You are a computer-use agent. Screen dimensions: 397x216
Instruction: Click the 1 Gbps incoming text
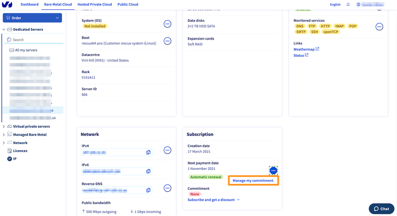pos(147,212)
